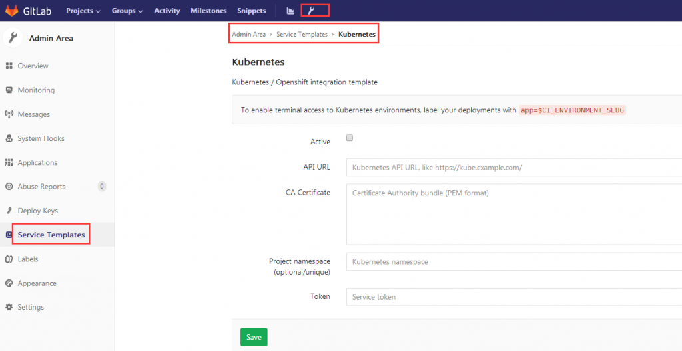
Task: Open the admin wrench icon in navbar
Action: [x=311, y=11]
